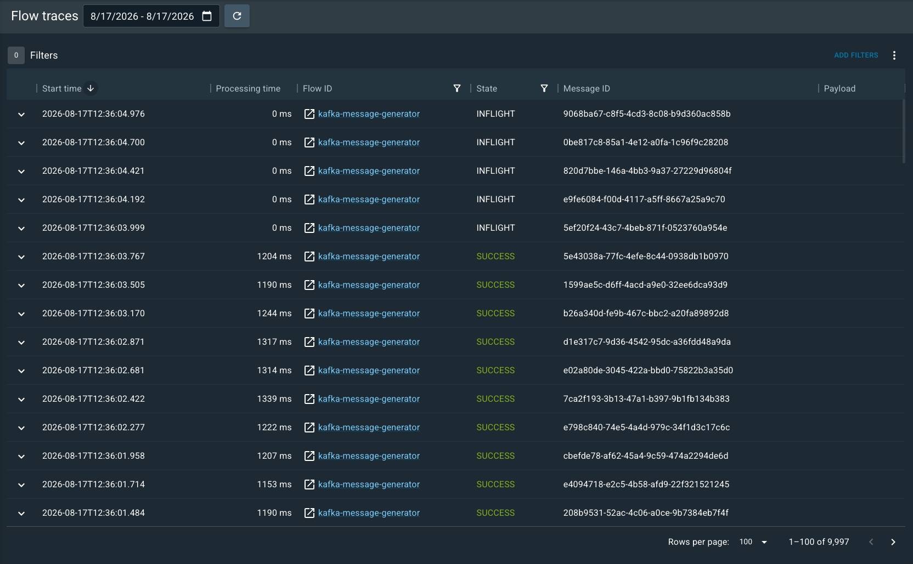Expand row with start time 12:36:02.871
The image size is (913, 564).
pos(21,343)
